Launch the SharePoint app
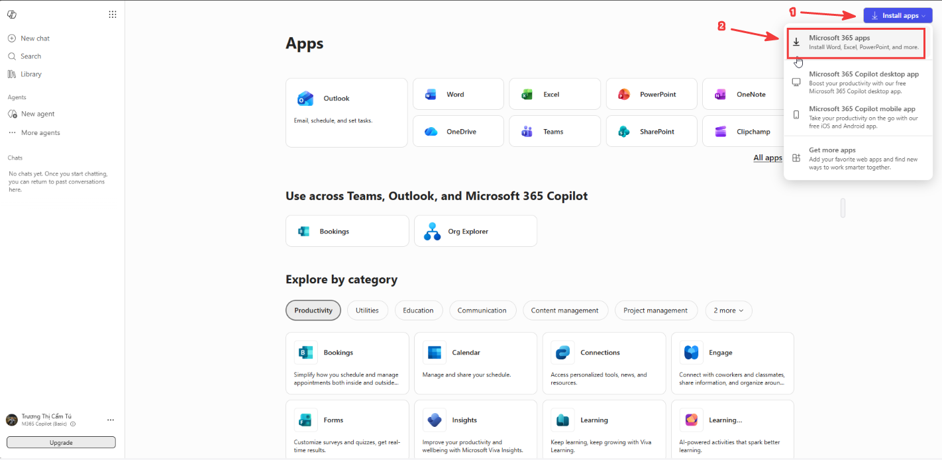This screenshot has width=942, height=460. pyautogui.click(x=652, y=131)
